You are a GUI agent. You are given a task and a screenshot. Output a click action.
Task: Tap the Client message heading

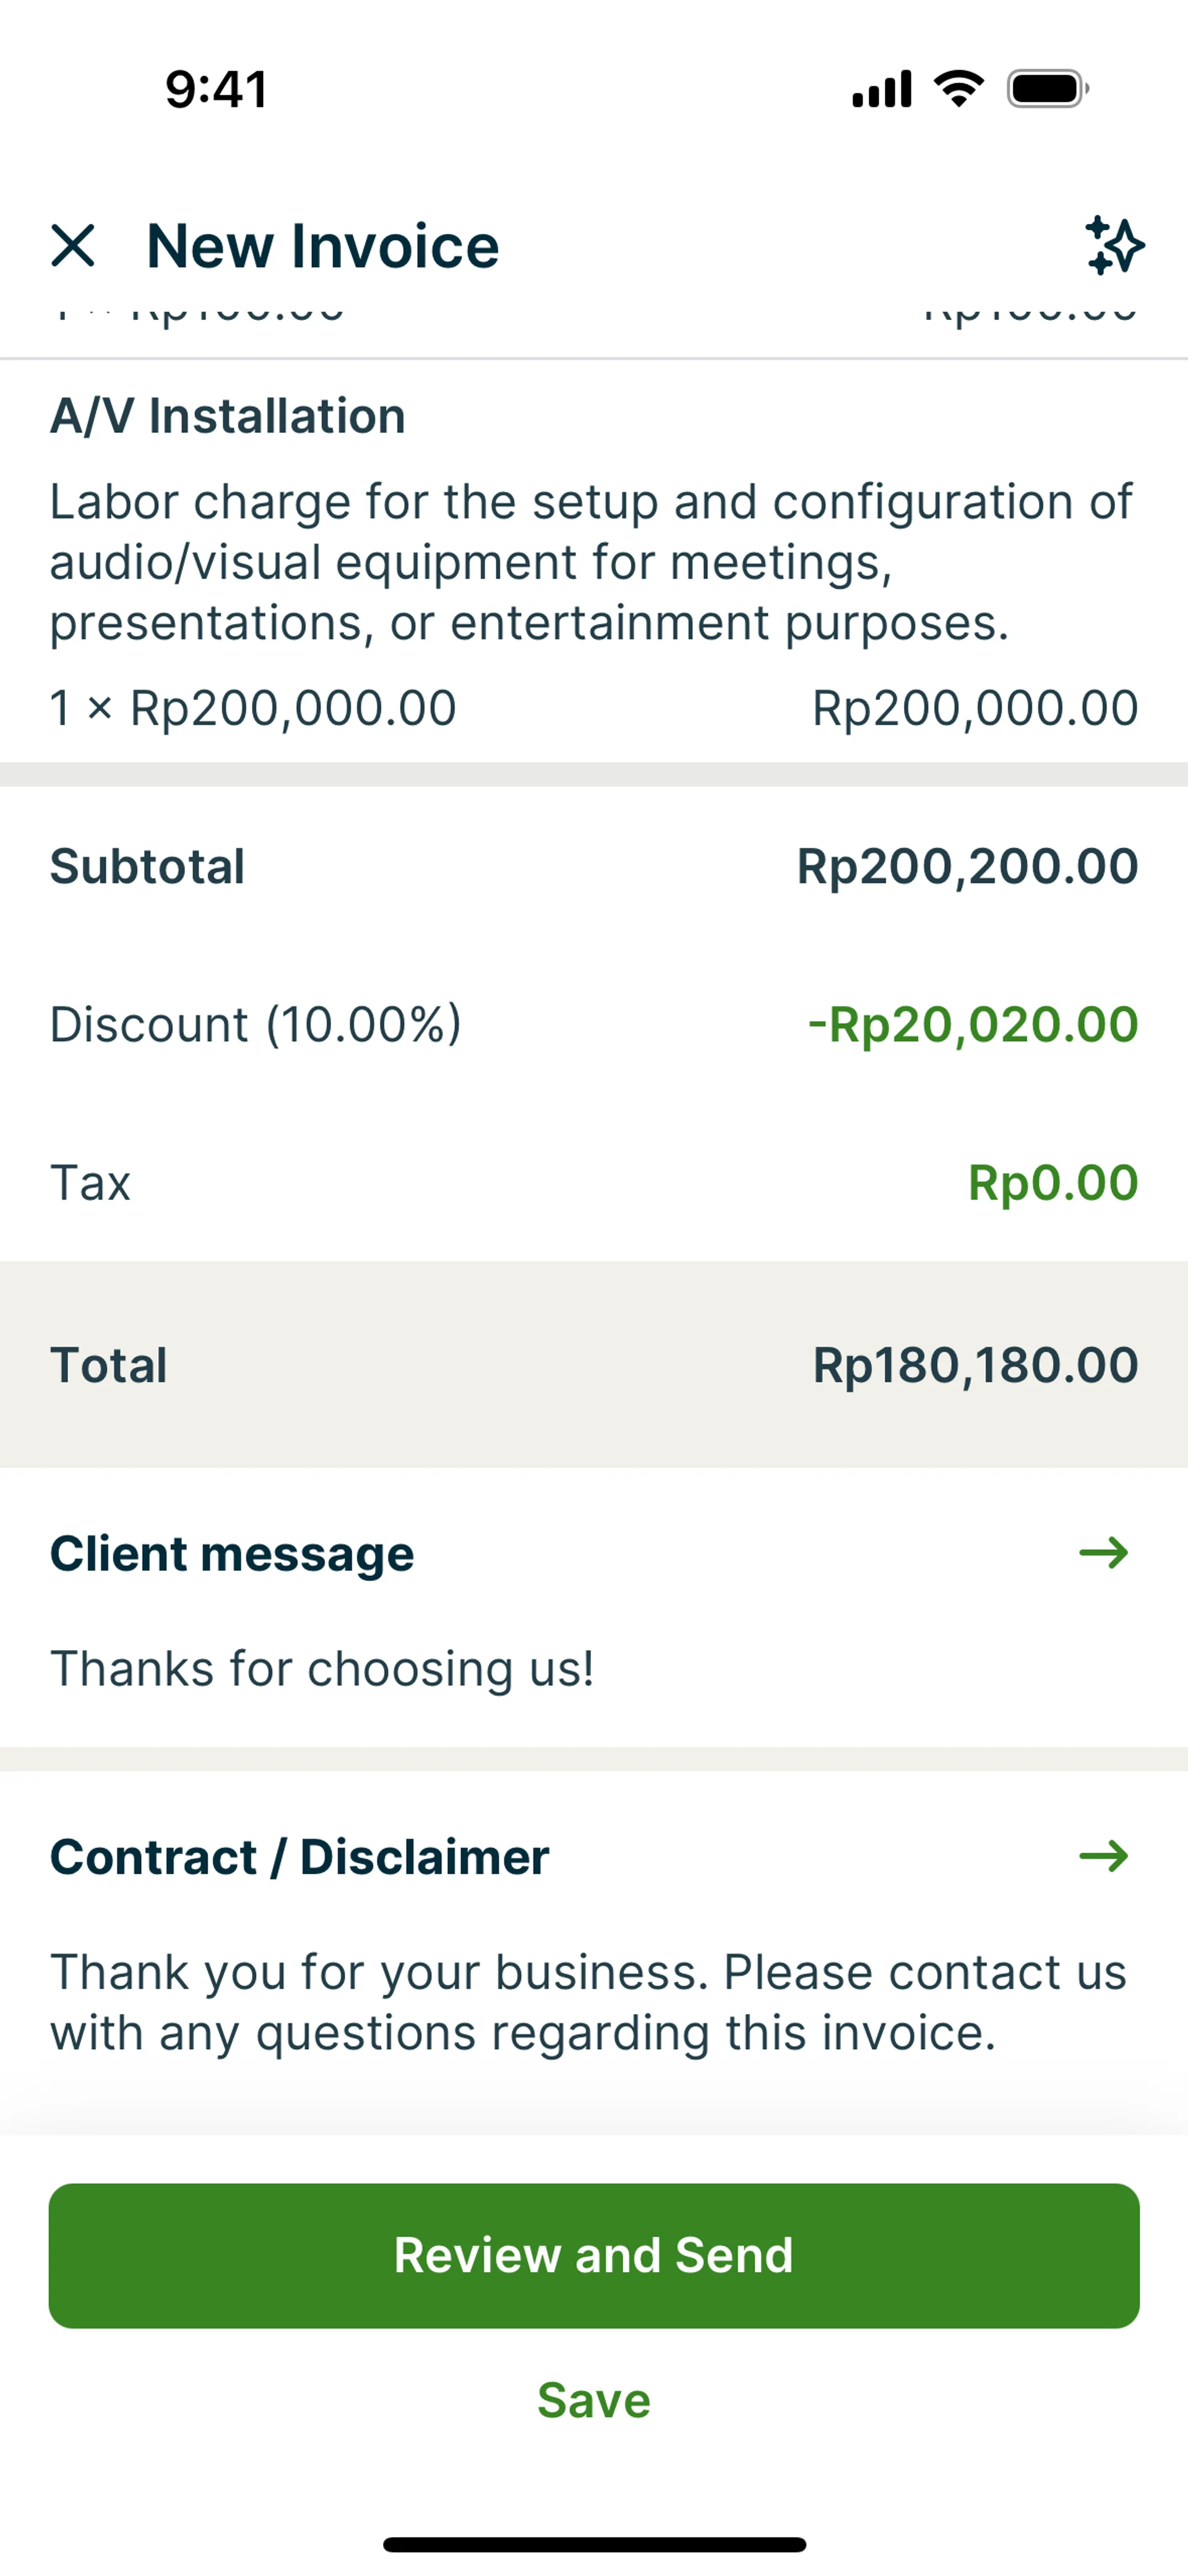(x=232, y=1554)
